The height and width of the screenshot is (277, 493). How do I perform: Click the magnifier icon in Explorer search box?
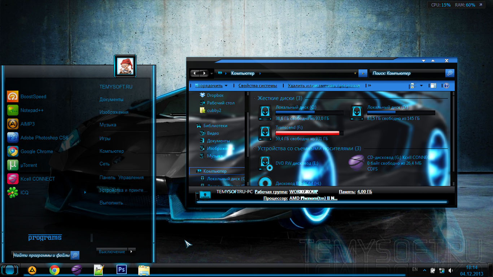coord(450,73)
